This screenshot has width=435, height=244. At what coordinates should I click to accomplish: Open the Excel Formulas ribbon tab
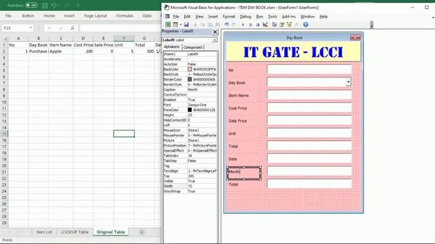click(x=125, y=16)
